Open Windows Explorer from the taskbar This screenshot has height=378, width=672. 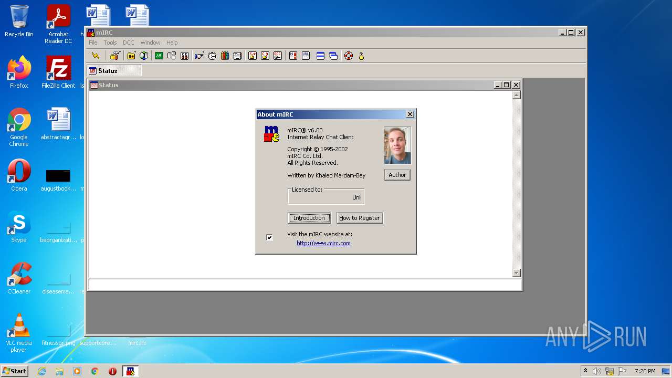point(59,371)
